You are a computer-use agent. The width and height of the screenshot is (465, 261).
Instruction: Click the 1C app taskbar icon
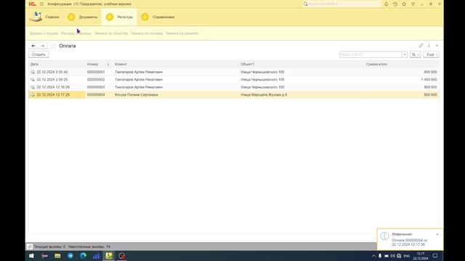[x=109, y=256]
